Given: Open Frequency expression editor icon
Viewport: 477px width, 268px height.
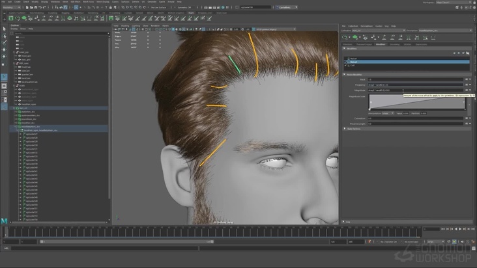Looking at the screenshot, I should 466,85.
